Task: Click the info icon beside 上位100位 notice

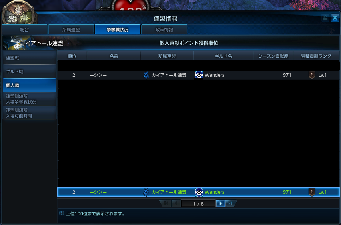Action: coord(61,213)
